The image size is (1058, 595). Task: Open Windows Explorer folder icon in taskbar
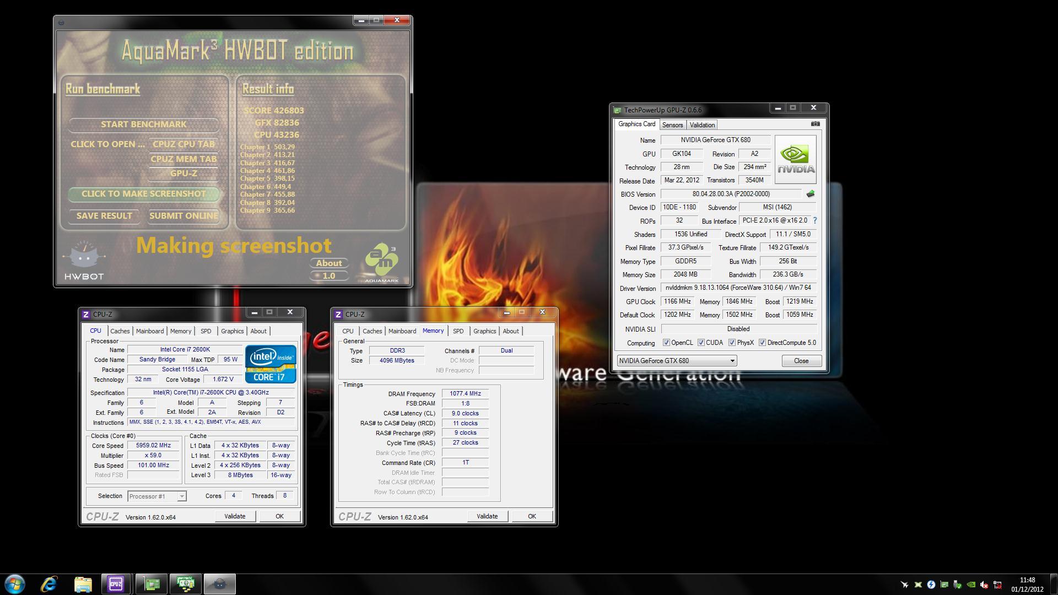(x=83, y=584)
